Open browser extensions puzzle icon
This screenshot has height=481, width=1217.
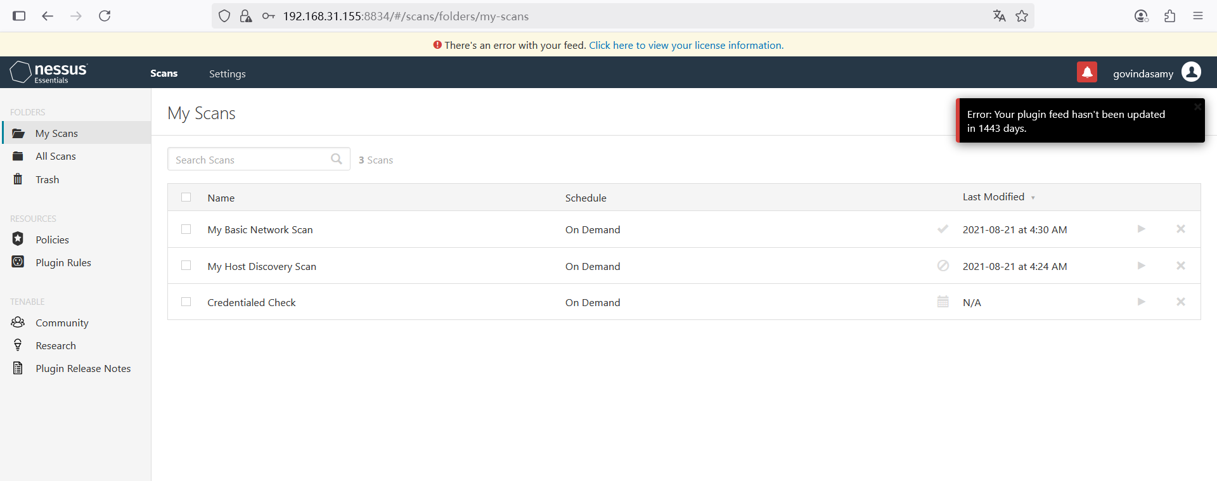point(1170,16)
